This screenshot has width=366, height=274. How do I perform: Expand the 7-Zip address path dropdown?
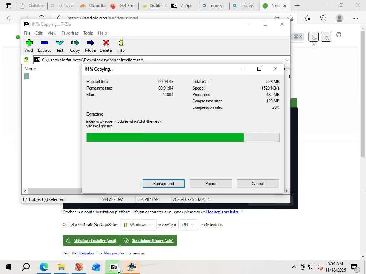click(x=287, y=60)
